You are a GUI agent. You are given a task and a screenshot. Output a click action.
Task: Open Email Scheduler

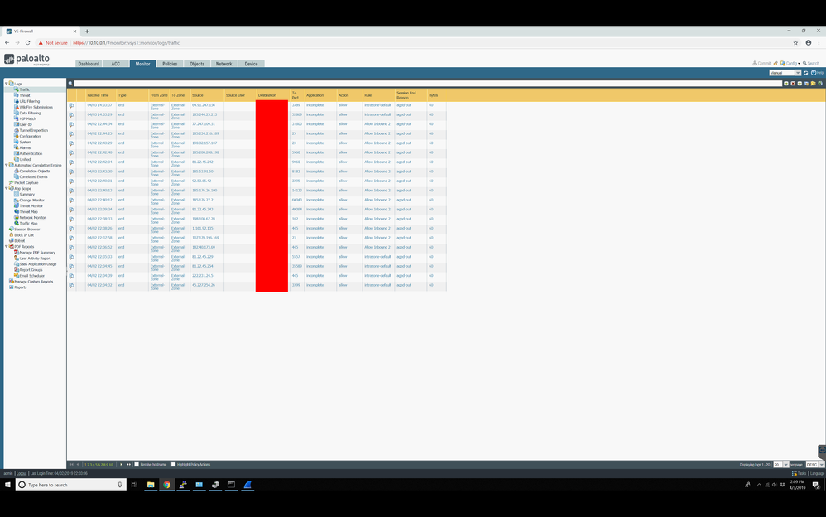click(31, 276)
